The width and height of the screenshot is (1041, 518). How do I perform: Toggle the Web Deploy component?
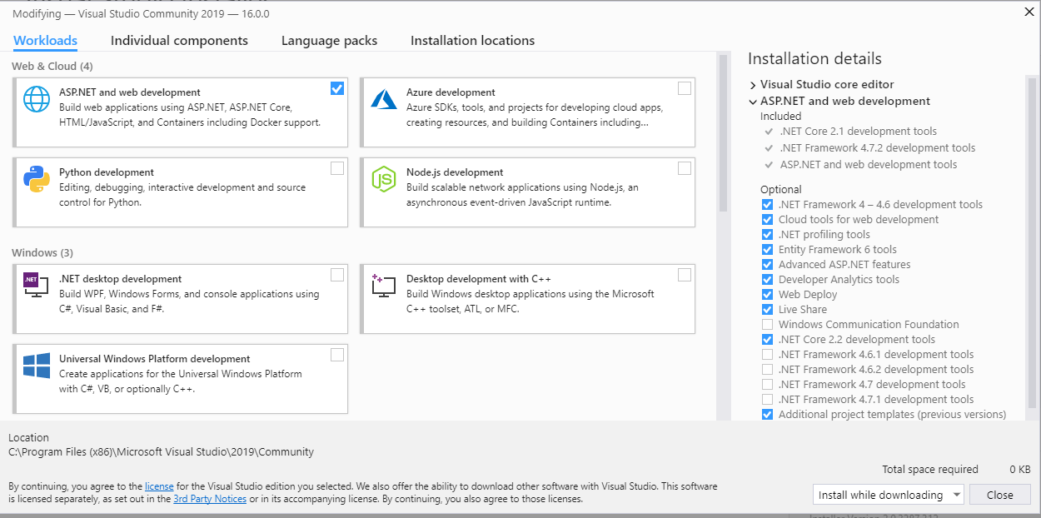767,295
